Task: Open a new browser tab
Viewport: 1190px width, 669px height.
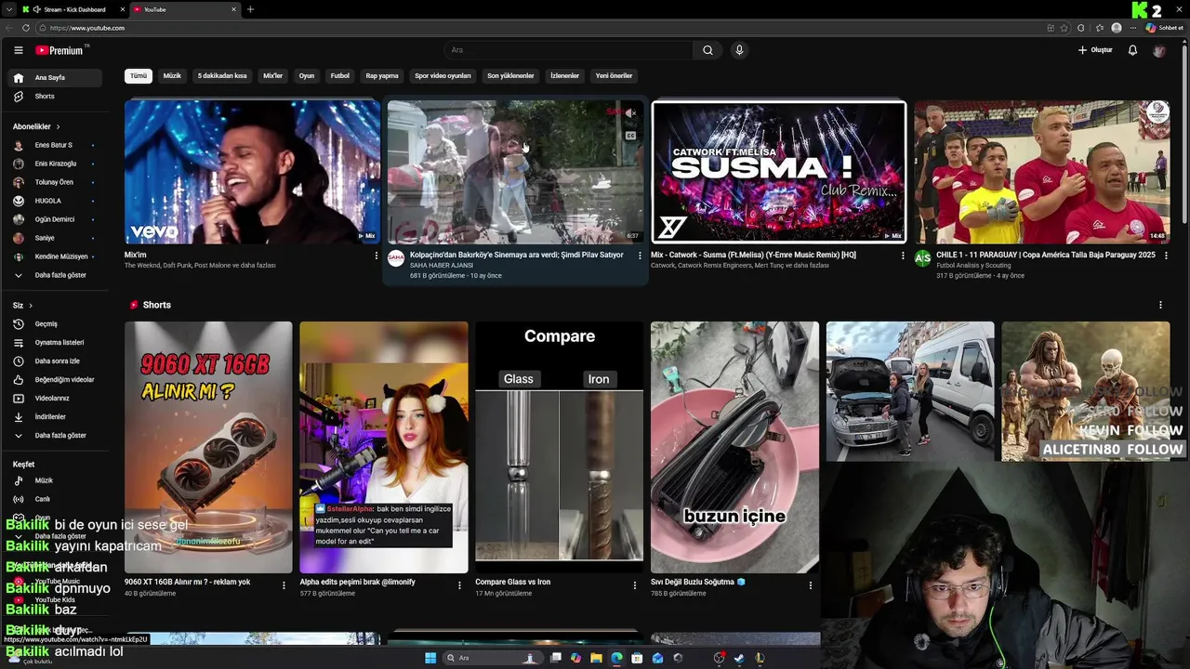Action: pos(250,9)
